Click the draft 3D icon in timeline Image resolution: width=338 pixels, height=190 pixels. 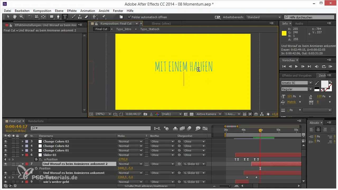tap(166, 128)
